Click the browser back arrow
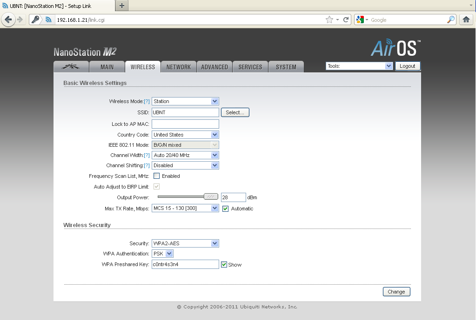The width and height of the screenshot is (476, 320). (x=8, y=20)
